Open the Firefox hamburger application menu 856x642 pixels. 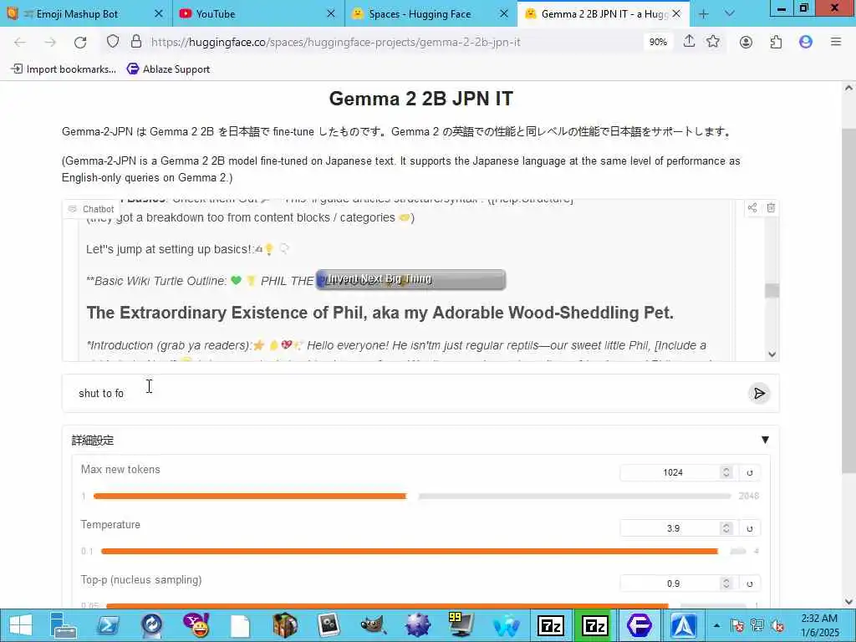836,42
